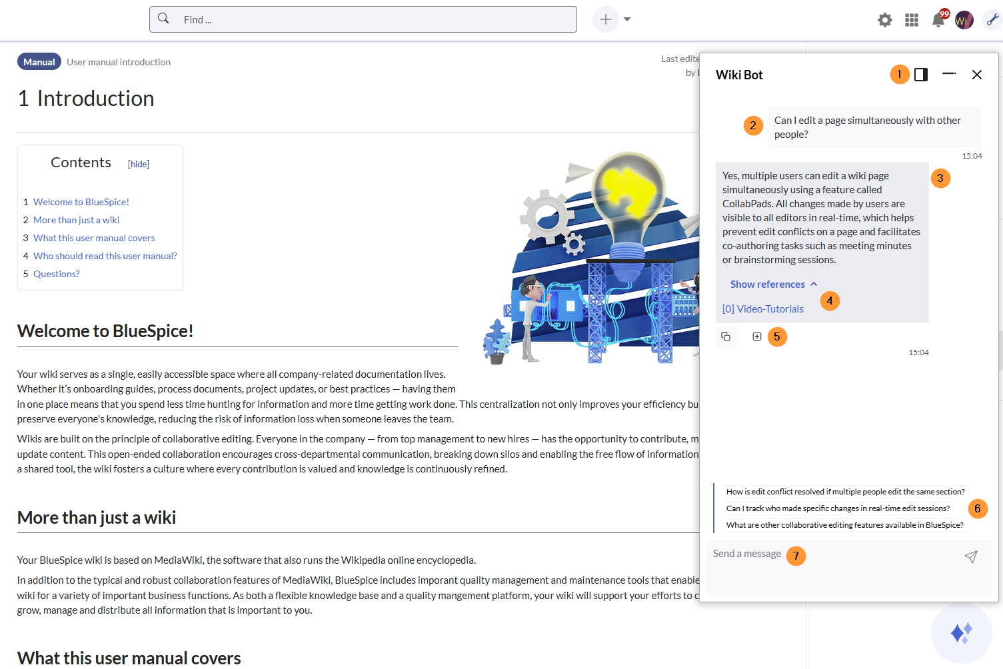This screenshot has height=669, width=1003.
Task: Jump to 'What this user manual covers'
Action: pyautogui.click(x=94, y=238)
